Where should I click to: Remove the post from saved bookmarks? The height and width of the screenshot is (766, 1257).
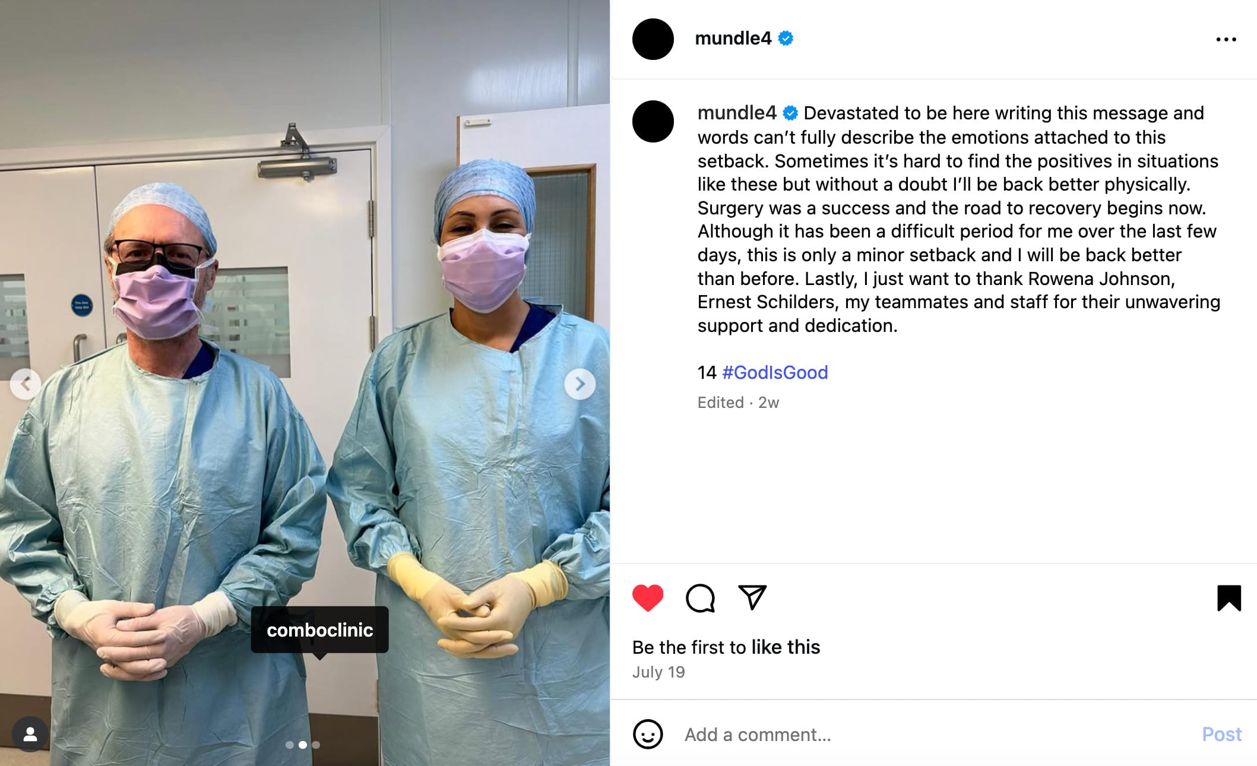click(1228, 598)
